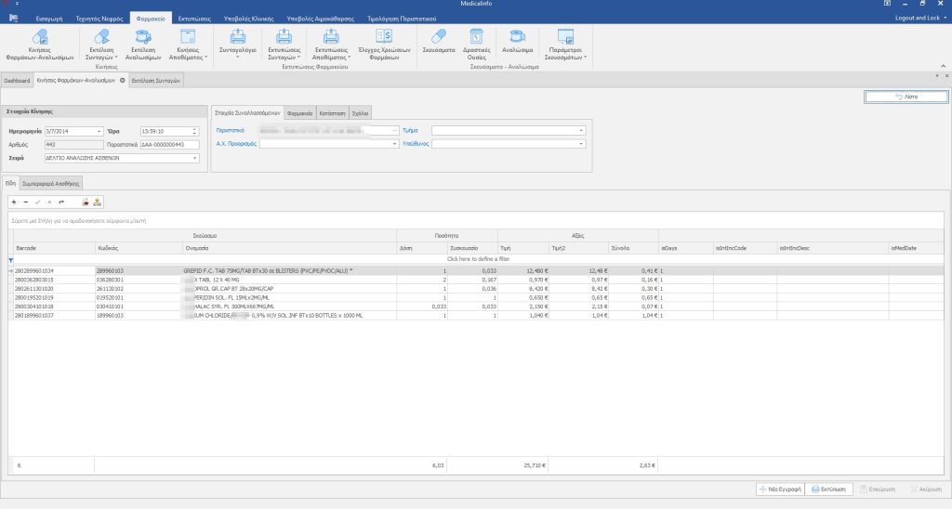Image resolution: width=952 pixels, height=509 pixels.
Task: Open Logout and Lock menu
Action: (919, 18)
